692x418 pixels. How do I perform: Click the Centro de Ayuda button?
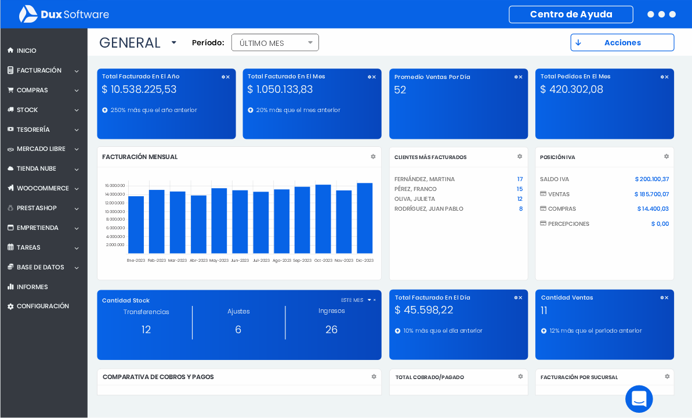click(x=571, y=15)
